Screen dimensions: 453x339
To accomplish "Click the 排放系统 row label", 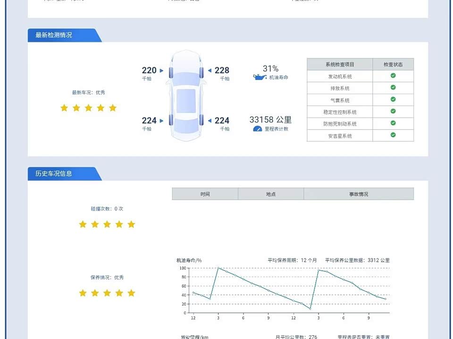I will (x=340, y=88).
